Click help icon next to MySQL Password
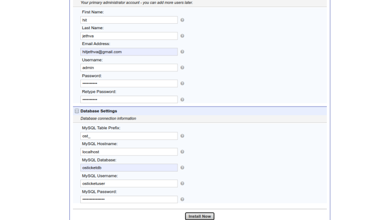 pyautogui.click(x=183, y=200)
